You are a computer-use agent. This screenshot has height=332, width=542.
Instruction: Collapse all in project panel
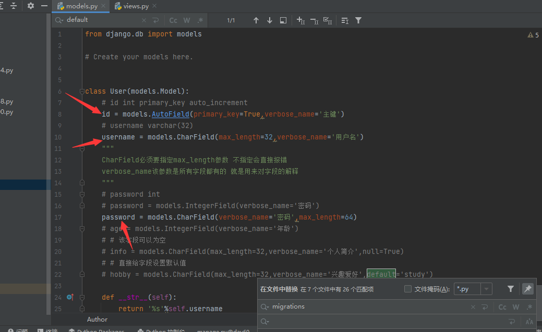coord(14,6)
